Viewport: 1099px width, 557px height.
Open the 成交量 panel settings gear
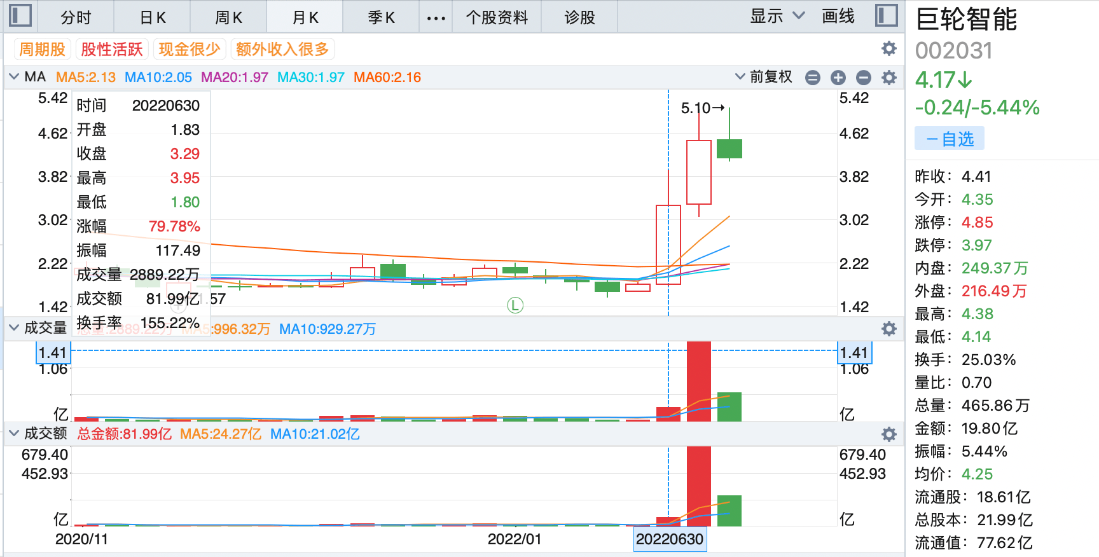click(889, 328)
